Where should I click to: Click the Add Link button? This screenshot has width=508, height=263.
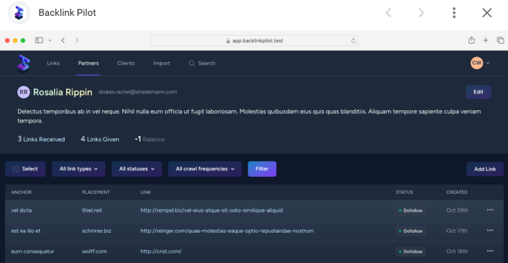click(x=485, y=169)
